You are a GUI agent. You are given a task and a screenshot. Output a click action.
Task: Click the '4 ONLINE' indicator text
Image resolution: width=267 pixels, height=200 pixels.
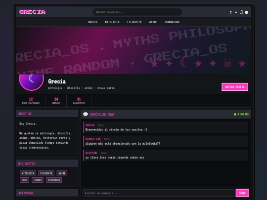click(243, 114)
